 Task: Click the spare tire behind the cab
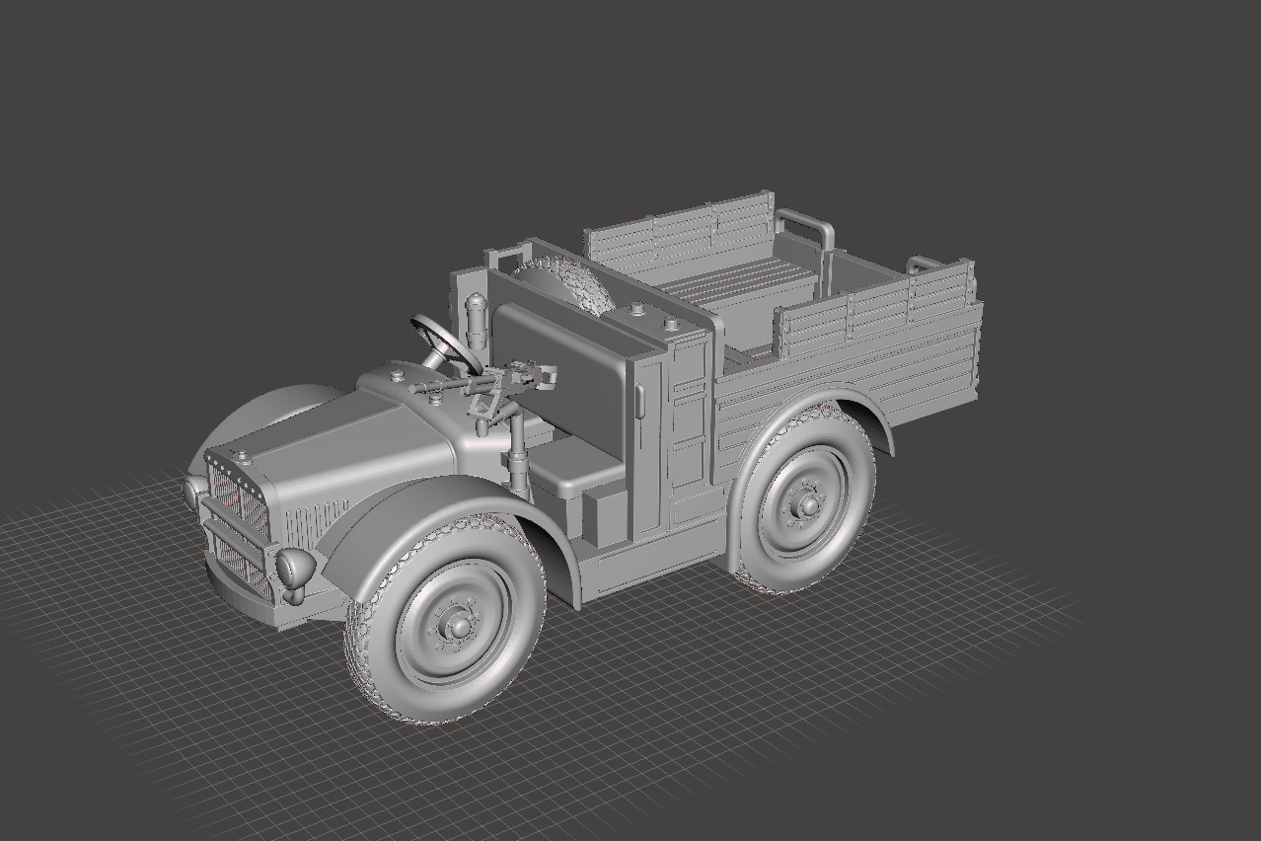(567, 283)
